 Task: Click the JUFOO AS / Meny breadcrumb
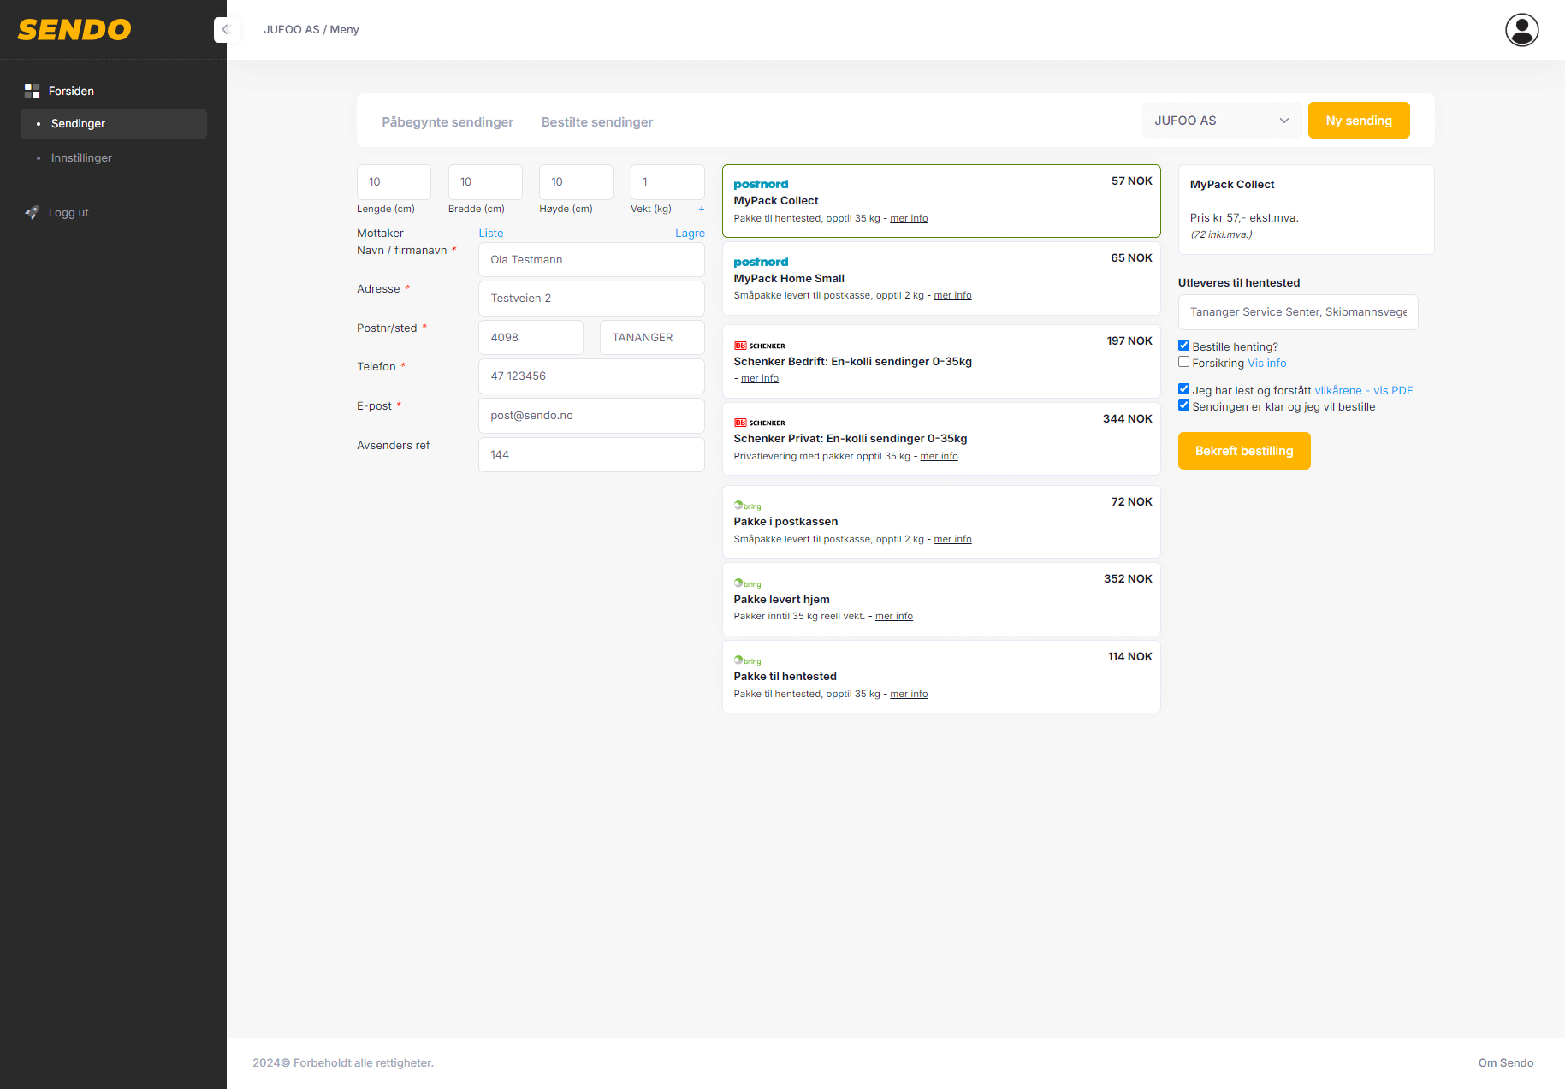(x=311, y=29)
